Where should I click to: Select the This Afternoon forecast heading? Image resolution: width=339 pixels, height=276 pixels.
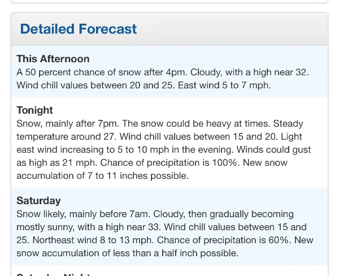(53, 59)
